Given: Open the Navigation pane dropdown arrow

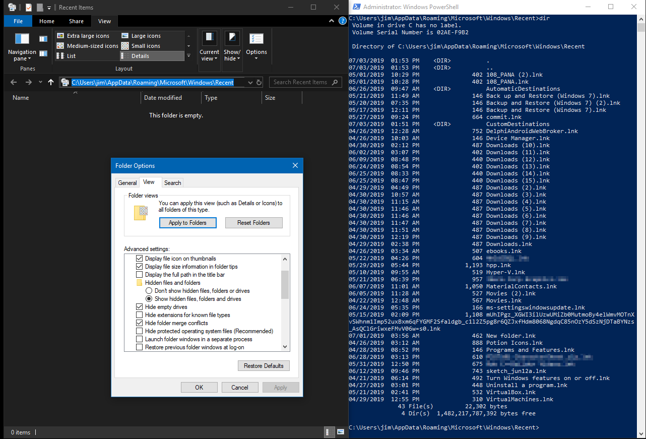Looking at the screenshot, I should pos(30,59).
